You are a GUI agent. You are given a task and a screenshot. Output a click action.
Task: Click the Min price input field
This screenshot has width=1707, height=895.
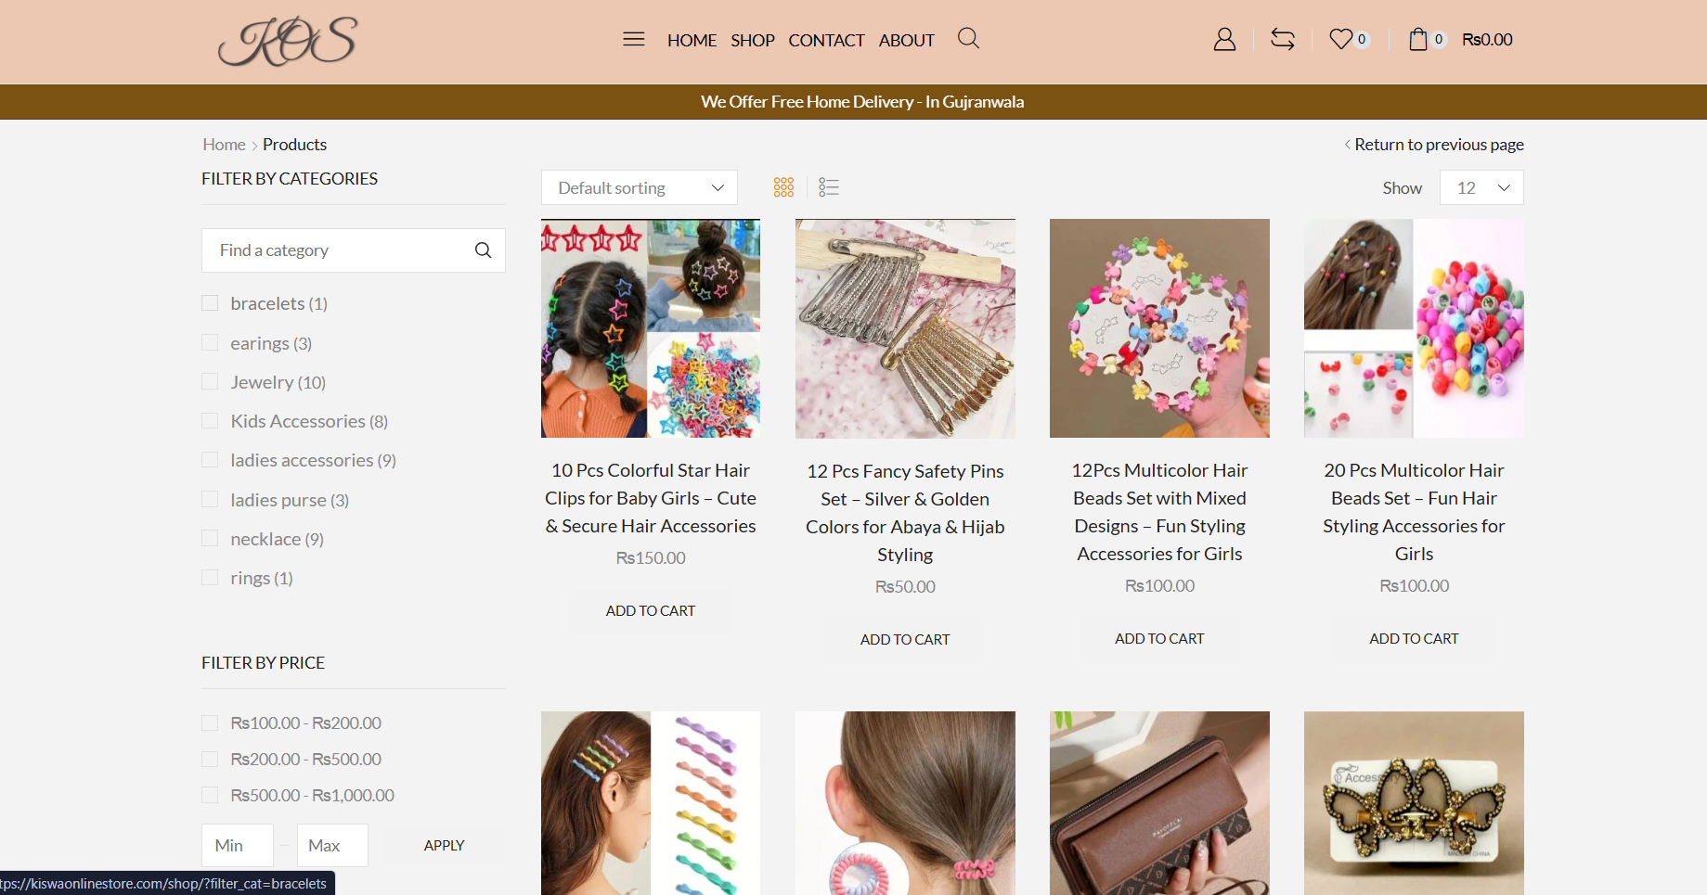tap(238, 845)
